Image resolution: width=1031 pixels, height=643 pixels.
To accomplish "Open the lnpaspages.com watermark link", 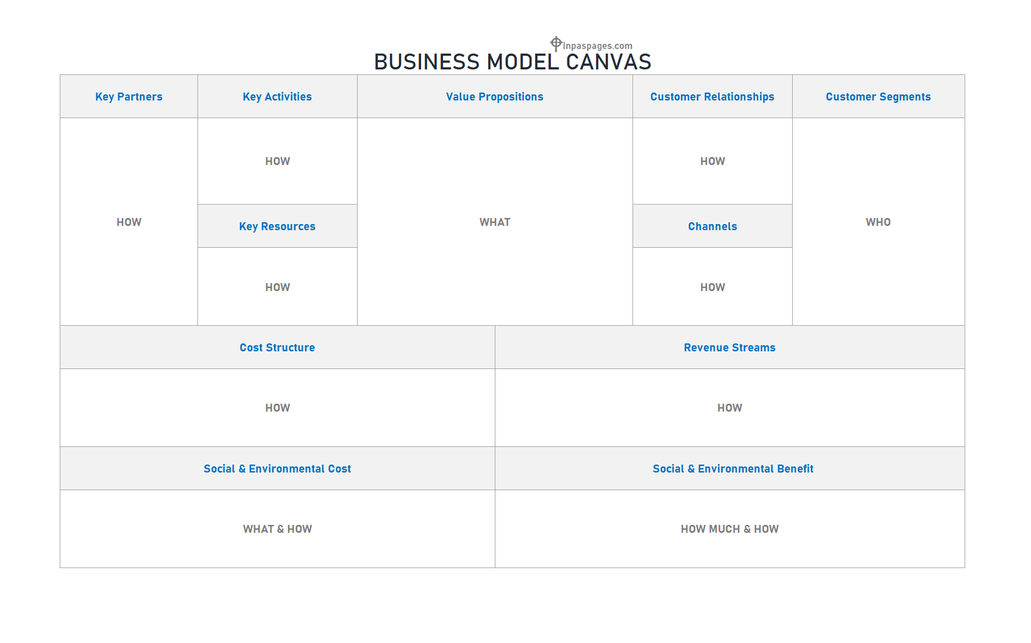I will coord(597,46).
